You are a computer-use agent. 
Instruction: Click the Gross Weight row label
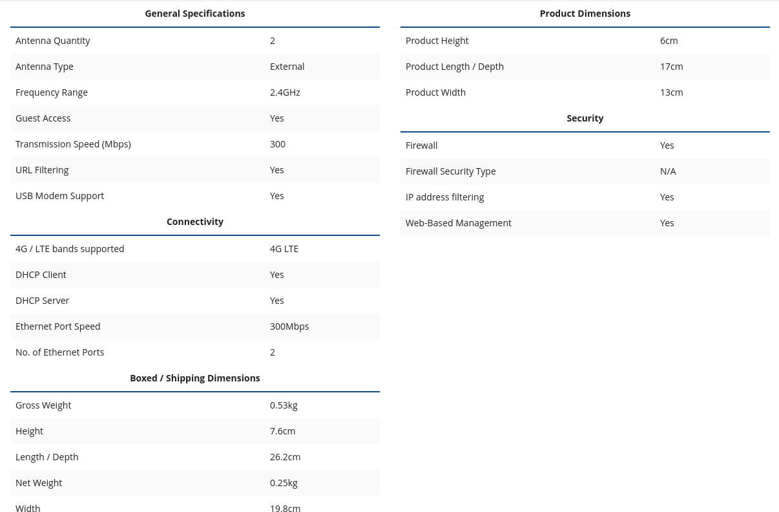pos(43,405)
